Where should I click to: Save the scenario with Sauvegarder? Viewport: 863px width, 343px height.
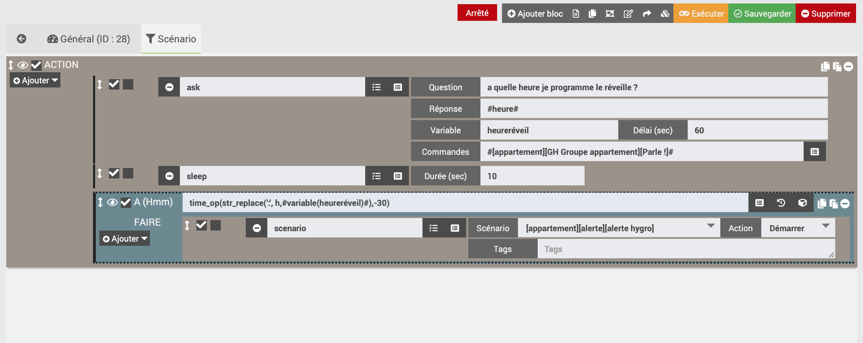(762, 14)
